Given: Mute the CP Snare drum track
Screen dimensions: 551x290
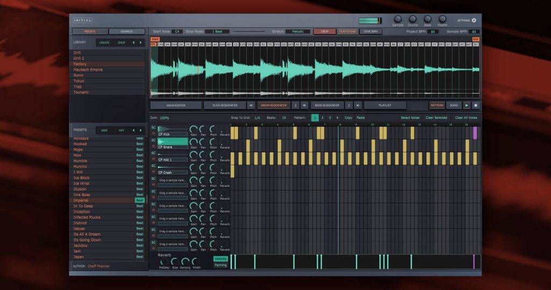Looking at the screenshot, I should click(153, 146).
